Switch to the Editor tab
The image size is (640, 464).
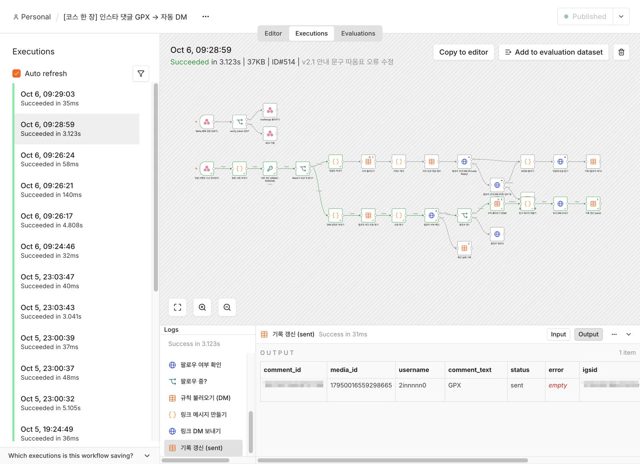point(273,34)
